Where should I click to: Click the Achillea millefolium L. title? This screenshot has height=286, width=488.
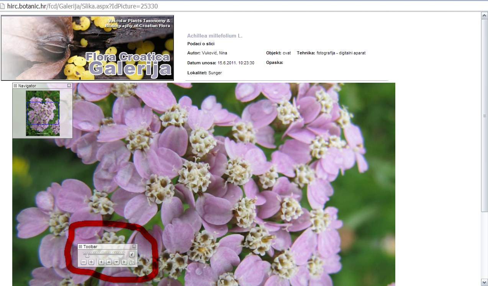click(x=215, y=36)
